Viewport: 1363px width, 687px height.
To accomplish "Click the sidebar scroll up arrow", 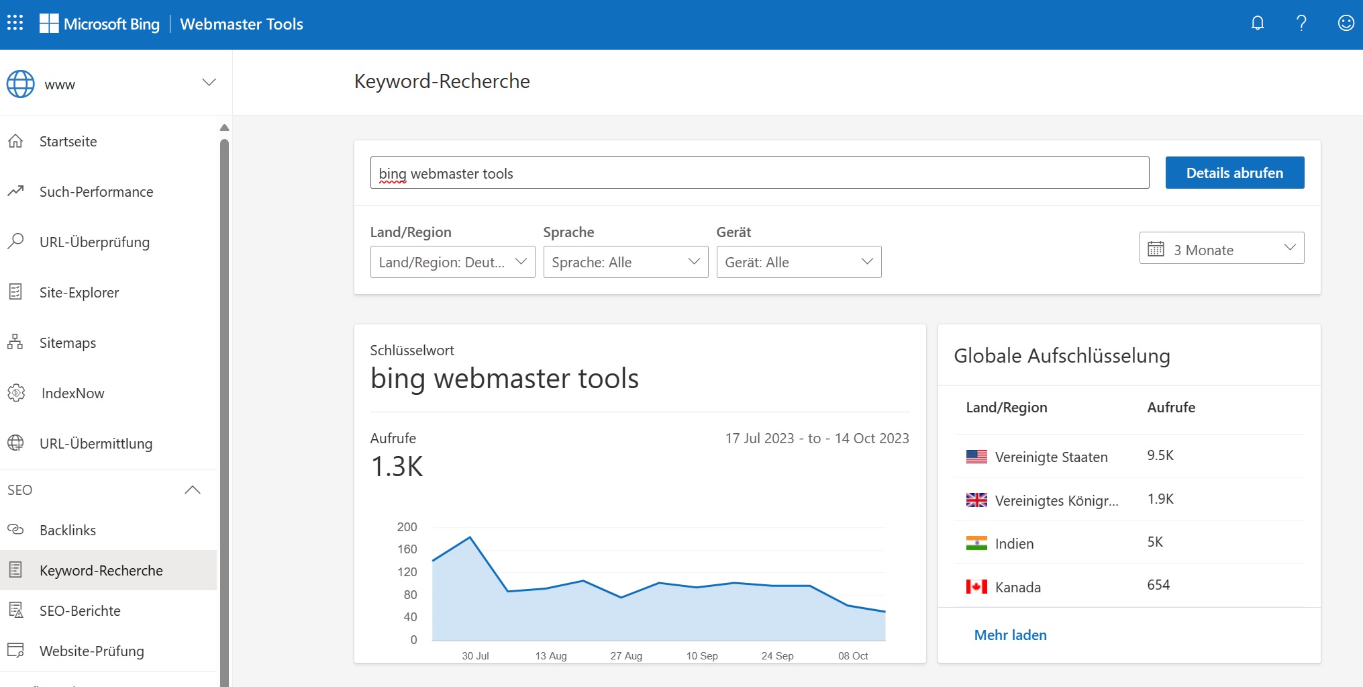I will point(224,128).
